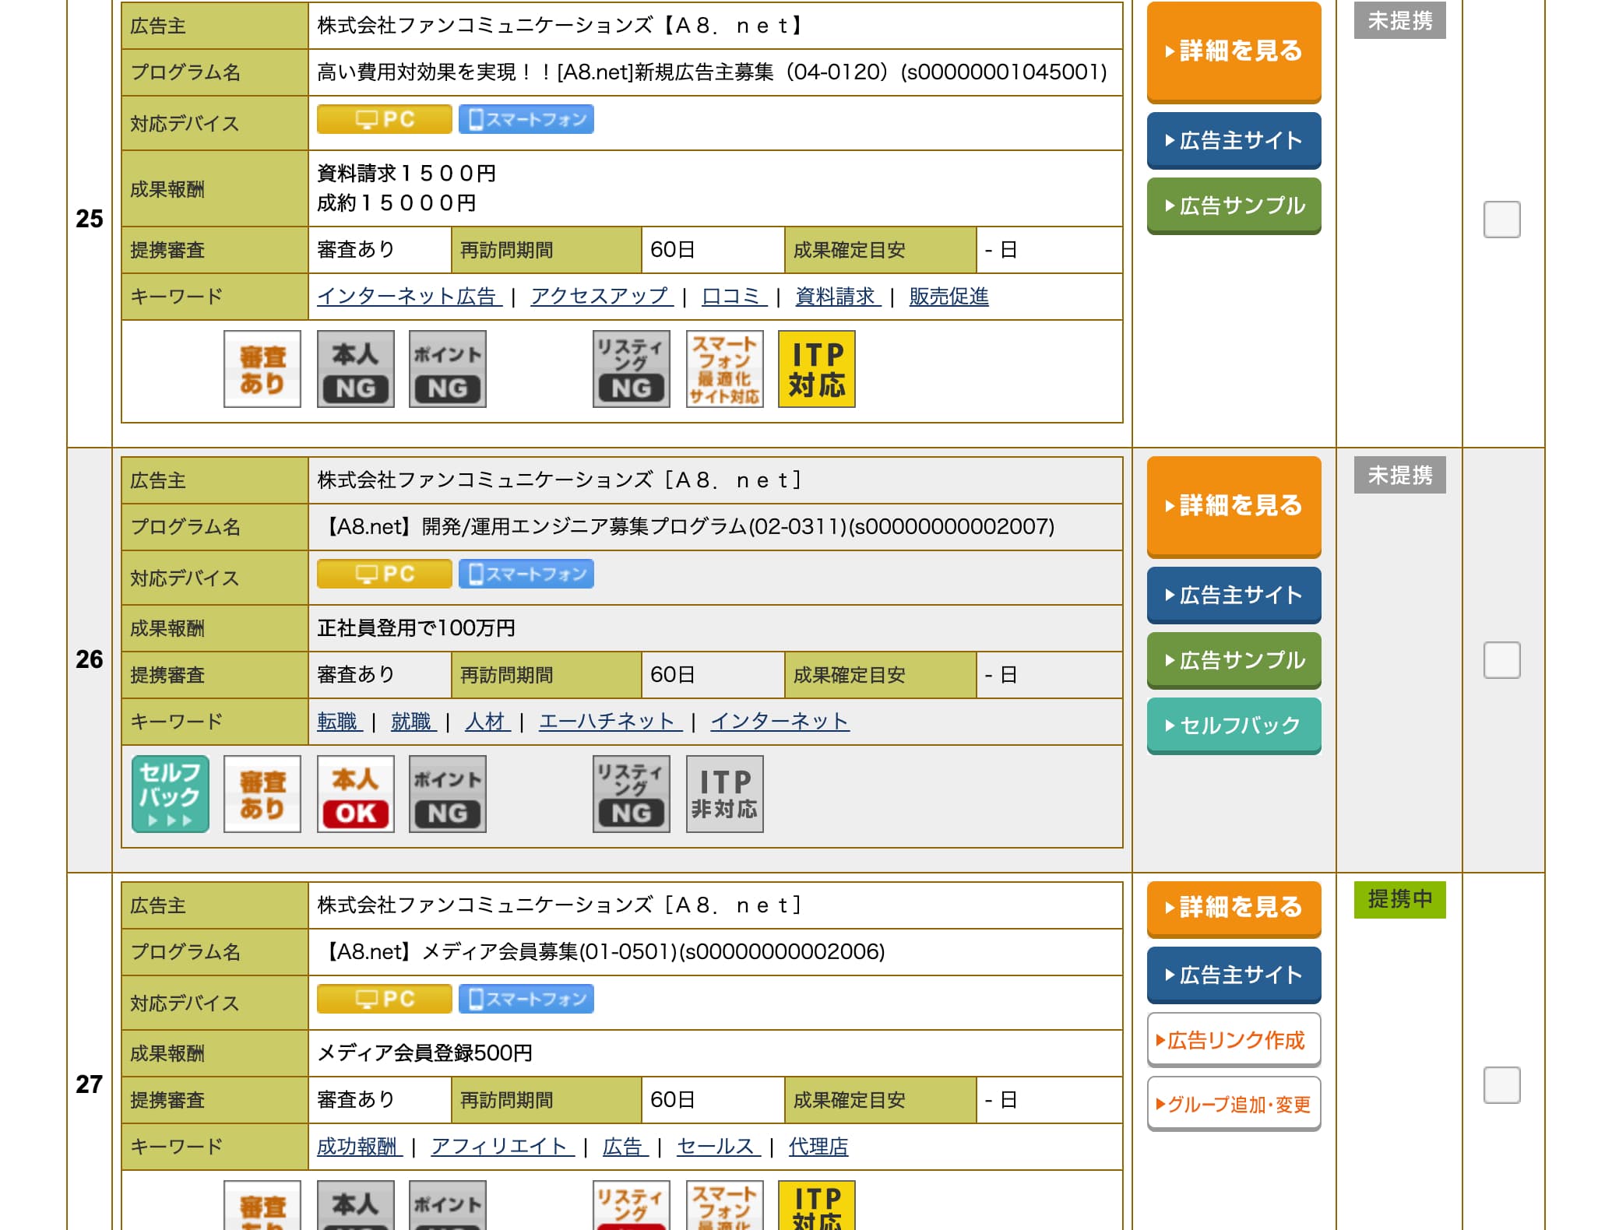Click スマートフォン device badge in program 25
This screenshot has height=1230, width=1612.
[x=526, y=119]
